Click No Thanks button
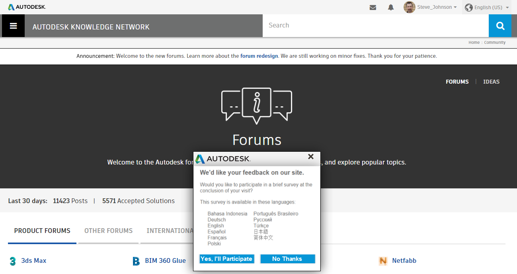 [x=287, y=259]
